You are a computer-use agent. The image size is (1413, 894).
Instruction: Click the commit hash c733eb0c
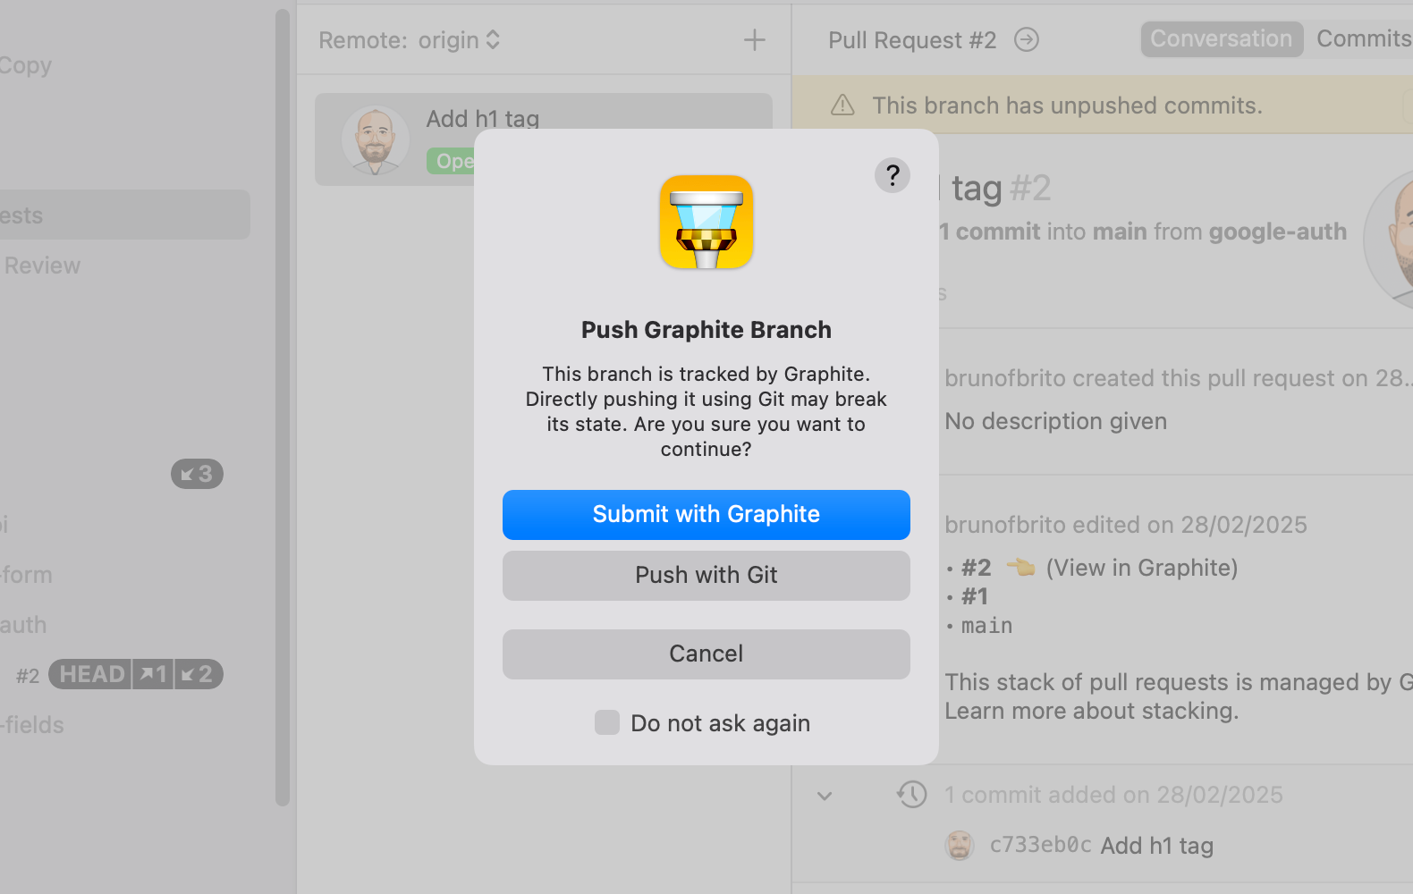pos(1040,845)
